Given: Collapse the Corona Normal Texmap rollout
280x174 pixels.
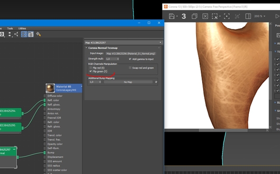Looking at the screenshot, I should coord(103,48).
